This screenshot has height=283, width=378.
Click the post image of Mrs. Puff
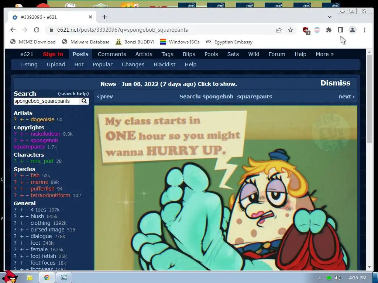(226, 188)
